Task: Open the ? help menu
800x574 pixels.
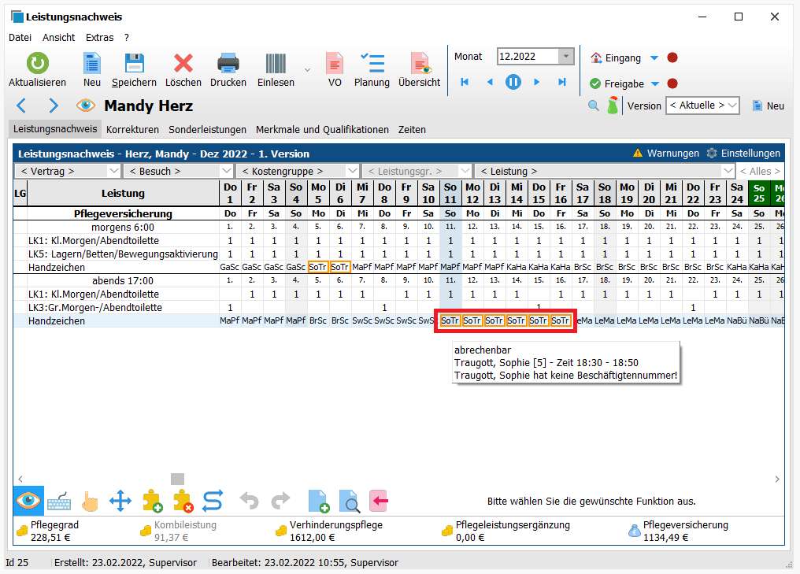Action: coord(127,37)
